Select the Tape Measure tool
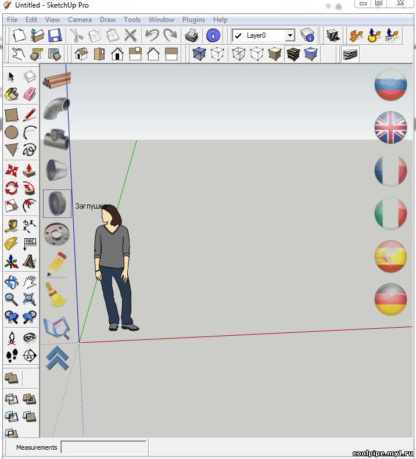Screen dimensions: 416x459 (x=12, y=226)
